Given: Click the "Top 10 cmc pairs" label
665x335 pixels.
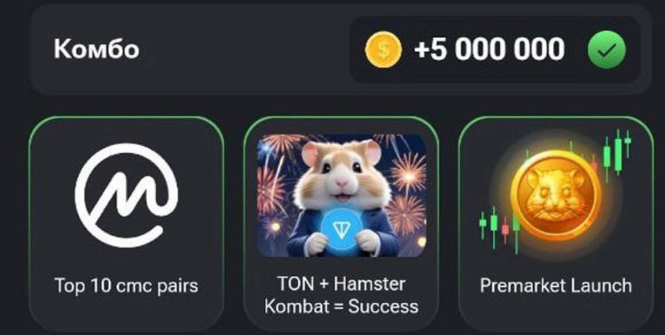Looking at the screenshot, I should point(126,286).
